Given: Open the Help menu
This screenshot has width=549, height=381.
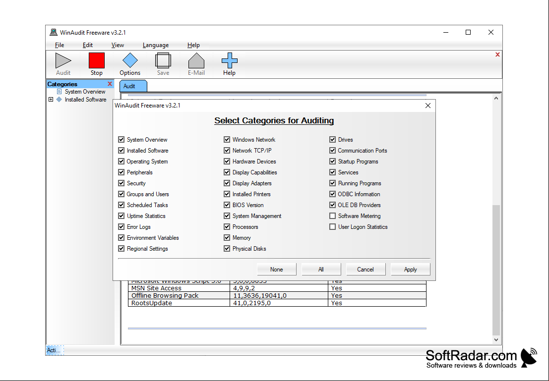Looking at the screenshot, I should click(x=193, y=45).
